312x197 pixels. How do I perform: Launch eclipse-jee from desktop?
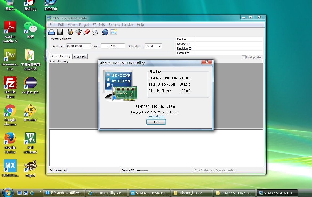30,85
